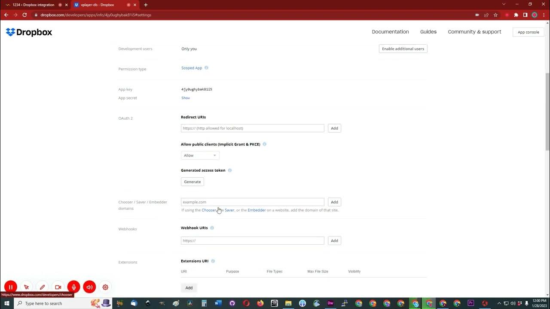Pause recording with red pause button

coord(11,287)
